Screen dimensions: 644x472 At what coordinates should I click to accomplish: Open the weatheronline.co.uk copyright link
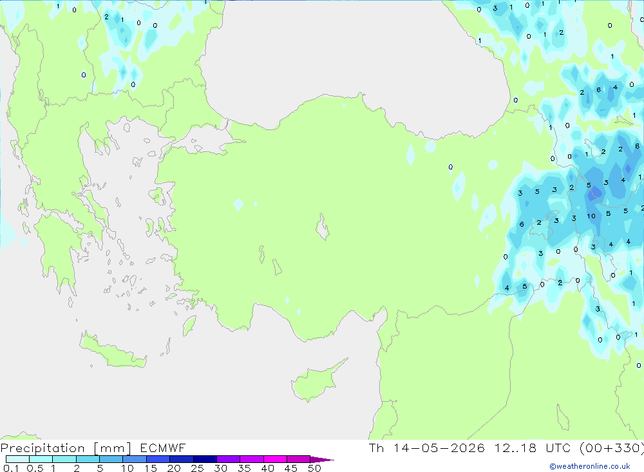tap(590, 466)
